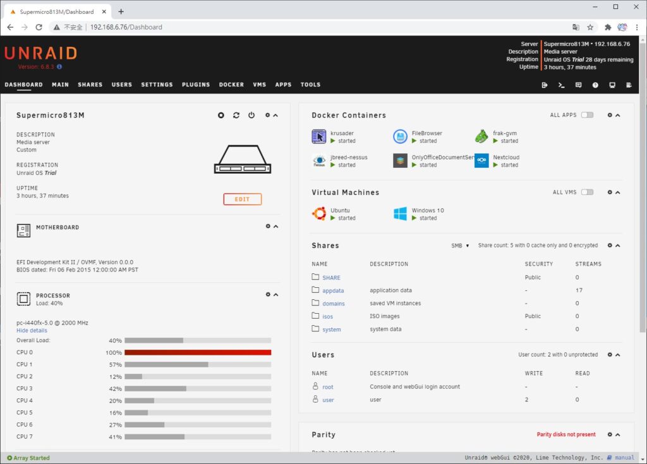The image size is (647, 464).
Task: Click the Nextcloud container icon
Action: click(x=481, y=161)
